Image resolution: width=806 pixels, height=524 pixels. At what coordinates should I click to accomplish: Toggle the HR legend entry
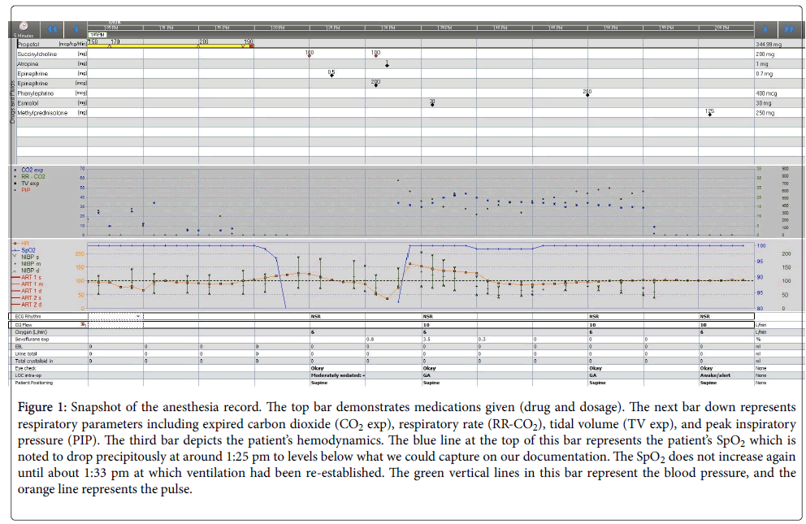(x=26, y=243)
